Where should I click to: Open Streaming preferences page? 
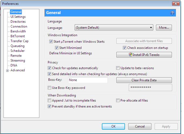[18, 61]
